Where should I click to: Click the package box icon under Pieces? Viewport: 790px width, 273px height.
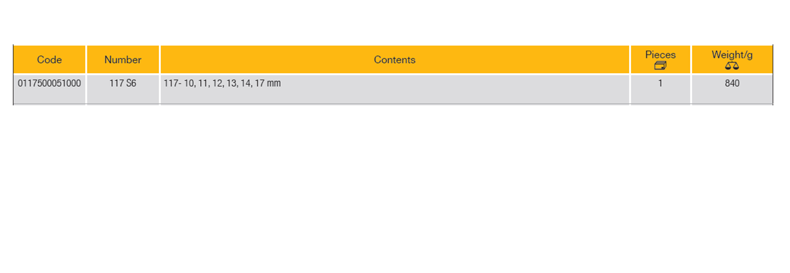[660, 66]
